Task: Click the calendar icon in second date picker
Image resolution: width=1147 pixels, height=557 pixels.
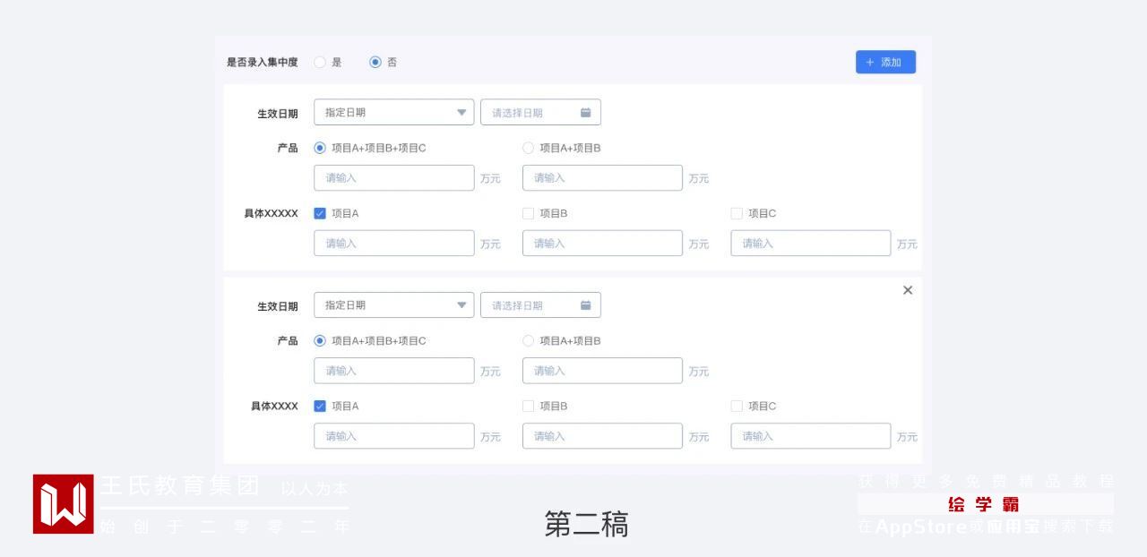Action: point(585,305)
